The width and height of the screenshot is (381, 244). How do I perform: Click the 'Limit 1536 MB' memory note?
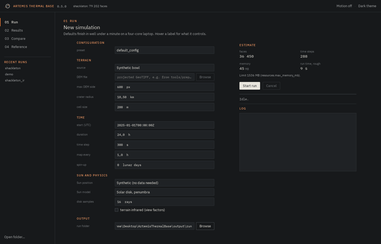(x=270, y=76)
